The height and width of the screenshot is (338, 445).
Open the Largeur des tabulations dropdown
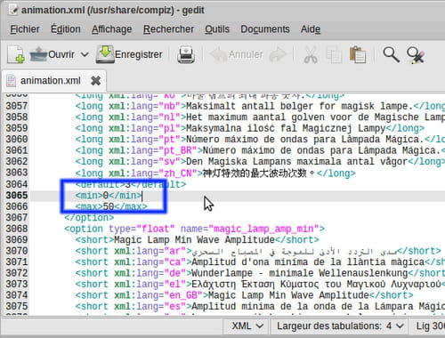pos(340,326)
